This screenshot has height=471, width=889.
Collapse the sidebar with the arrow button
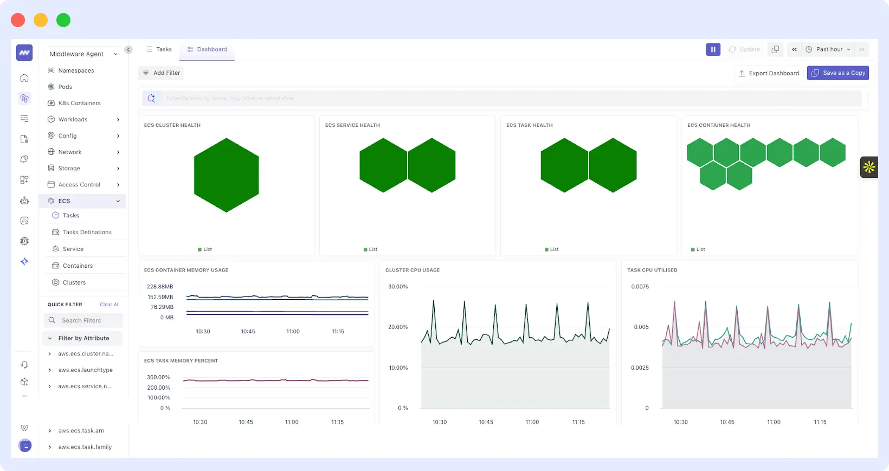click(x=128, y=50)
